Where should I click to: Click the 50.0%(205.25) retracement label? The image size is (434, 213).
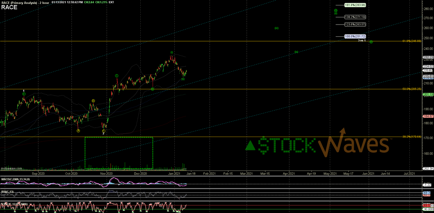tap(412, 89)
